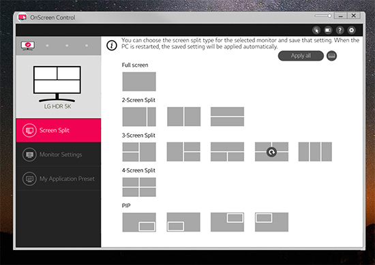Open the Screen Split menu item
375x265 pixels.
click(59, 131)
